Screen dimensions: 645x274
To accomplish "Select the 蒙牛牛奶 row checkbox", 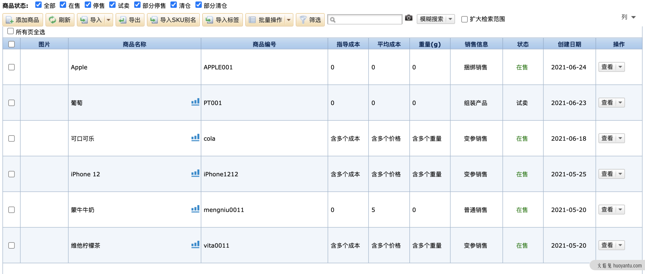I will 12,210.
